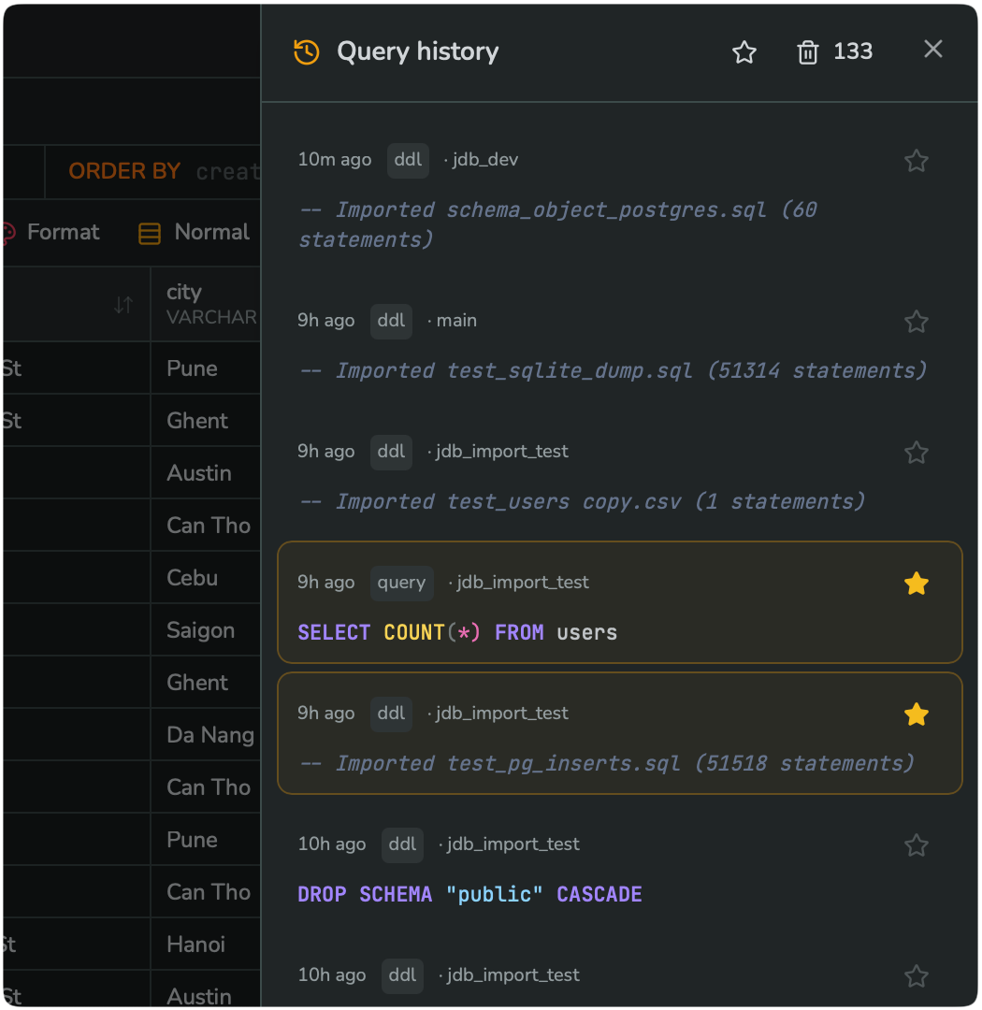
Task: Star the schema_object_postgres.sql import entry
Action: pyautogui.click(x=916, y=161)
